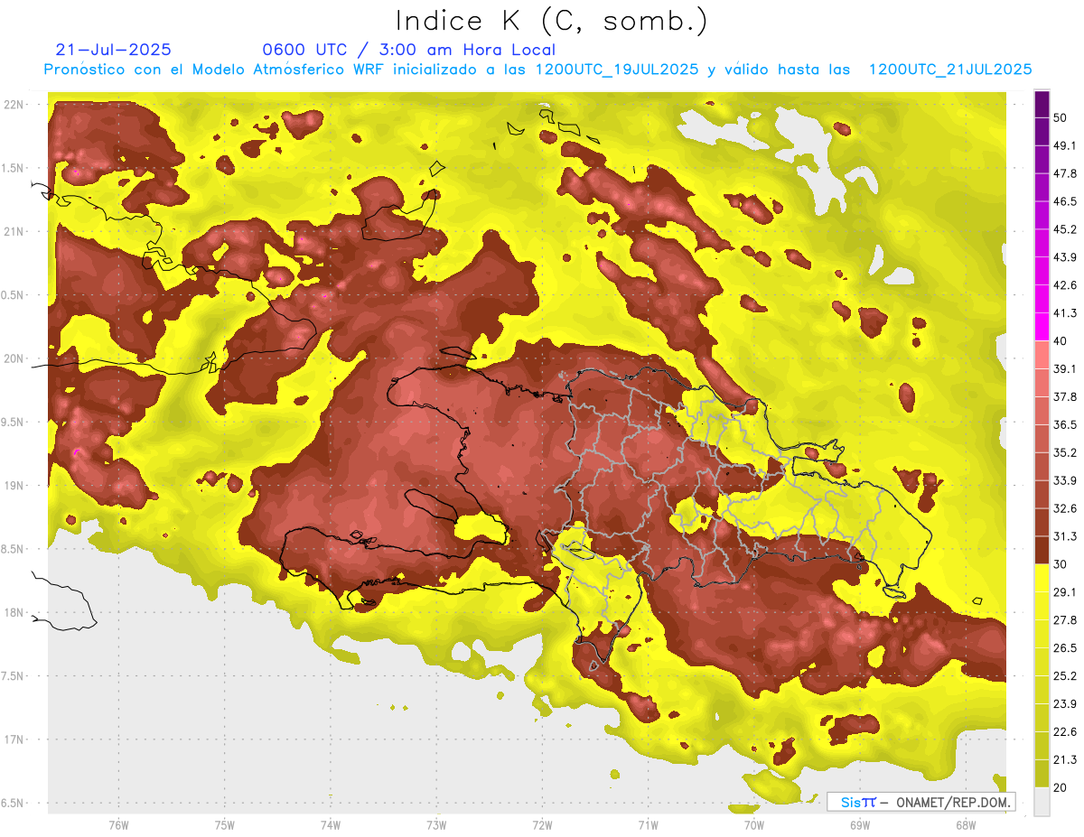Click the legend value 25.2
Viewport: 1084px width, 837px height.
point(1066,676)
